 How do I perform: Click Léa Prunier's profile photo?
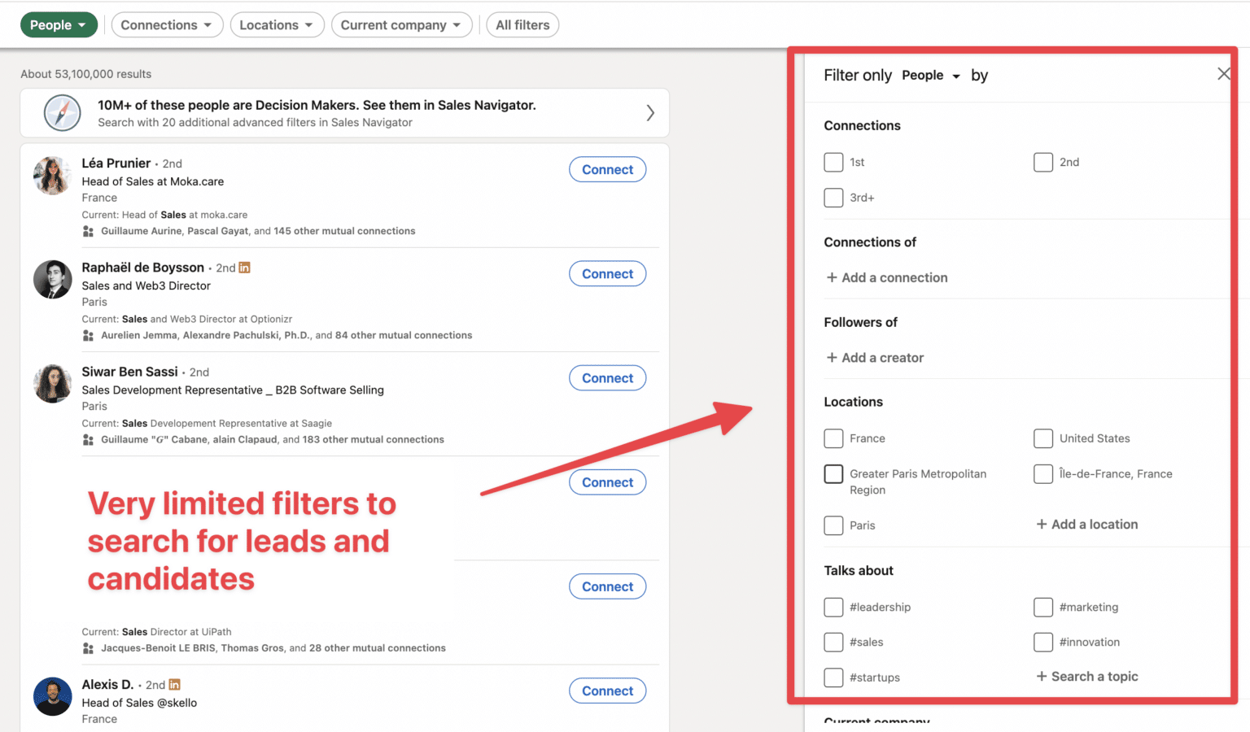tap(52, 175)
